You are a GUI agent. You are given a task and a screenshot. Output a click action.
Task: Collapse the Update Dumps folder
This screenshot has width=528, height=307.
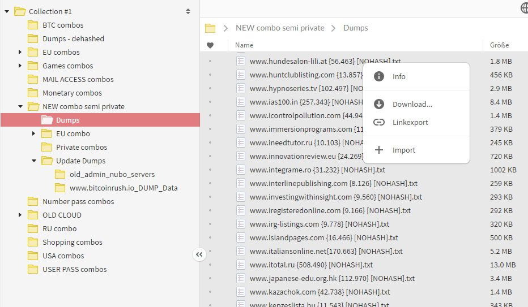[34, 161]
